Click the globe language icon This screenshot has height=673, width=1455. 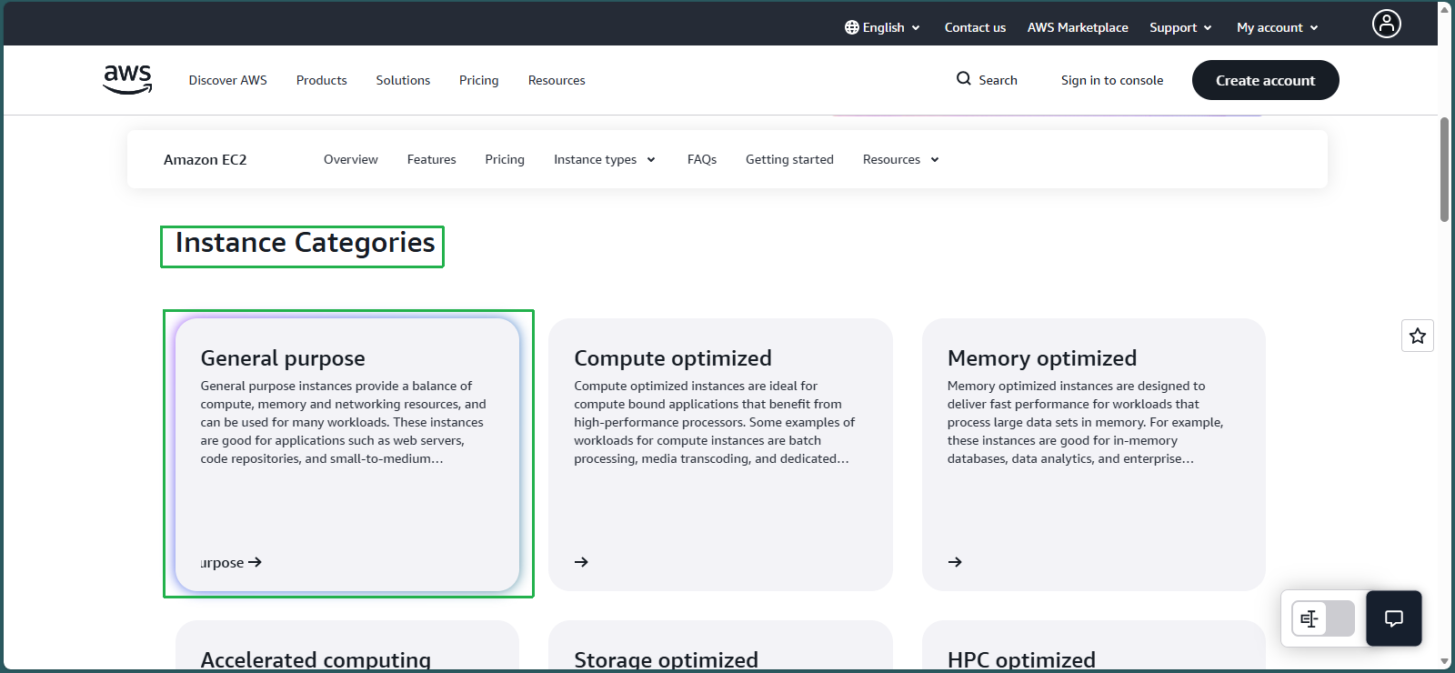click(851, 27)
